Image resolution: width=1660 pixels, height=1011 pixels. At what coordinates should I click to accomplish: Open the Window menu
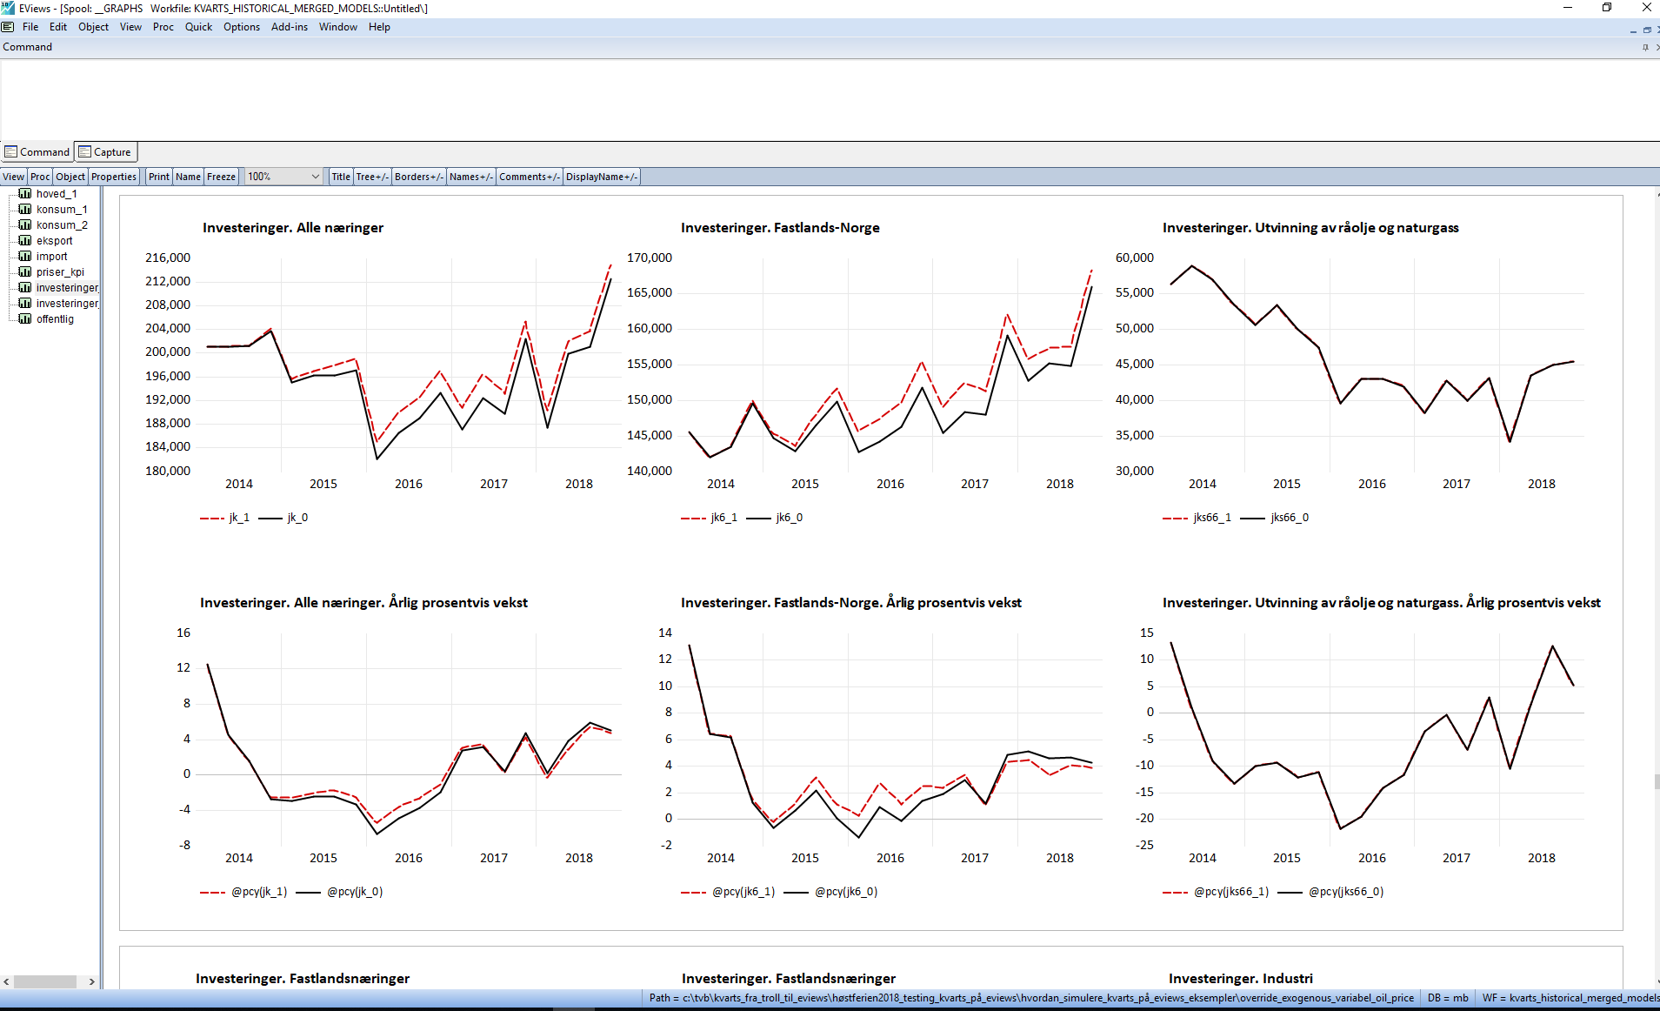pos(338,27)
